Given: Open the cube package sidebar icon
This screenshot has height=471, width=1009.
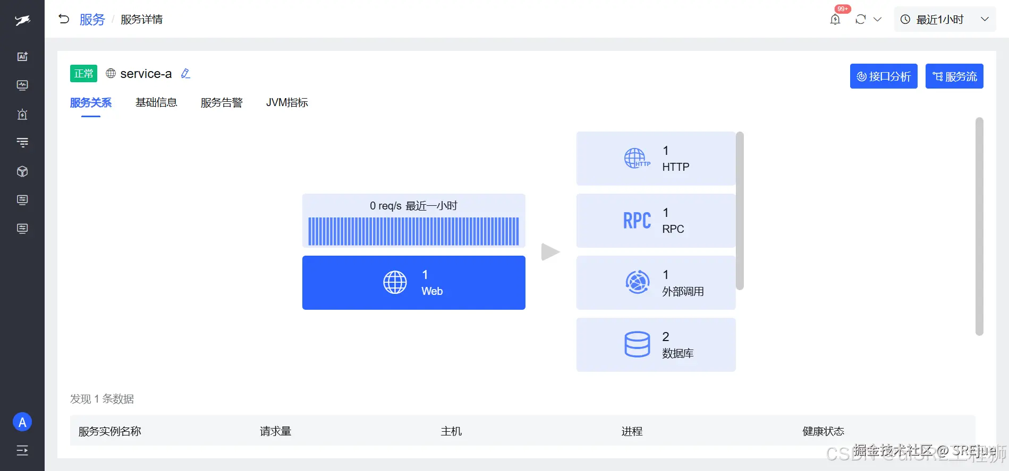Looking at the screenshot, I should click(x=22, y=171).
